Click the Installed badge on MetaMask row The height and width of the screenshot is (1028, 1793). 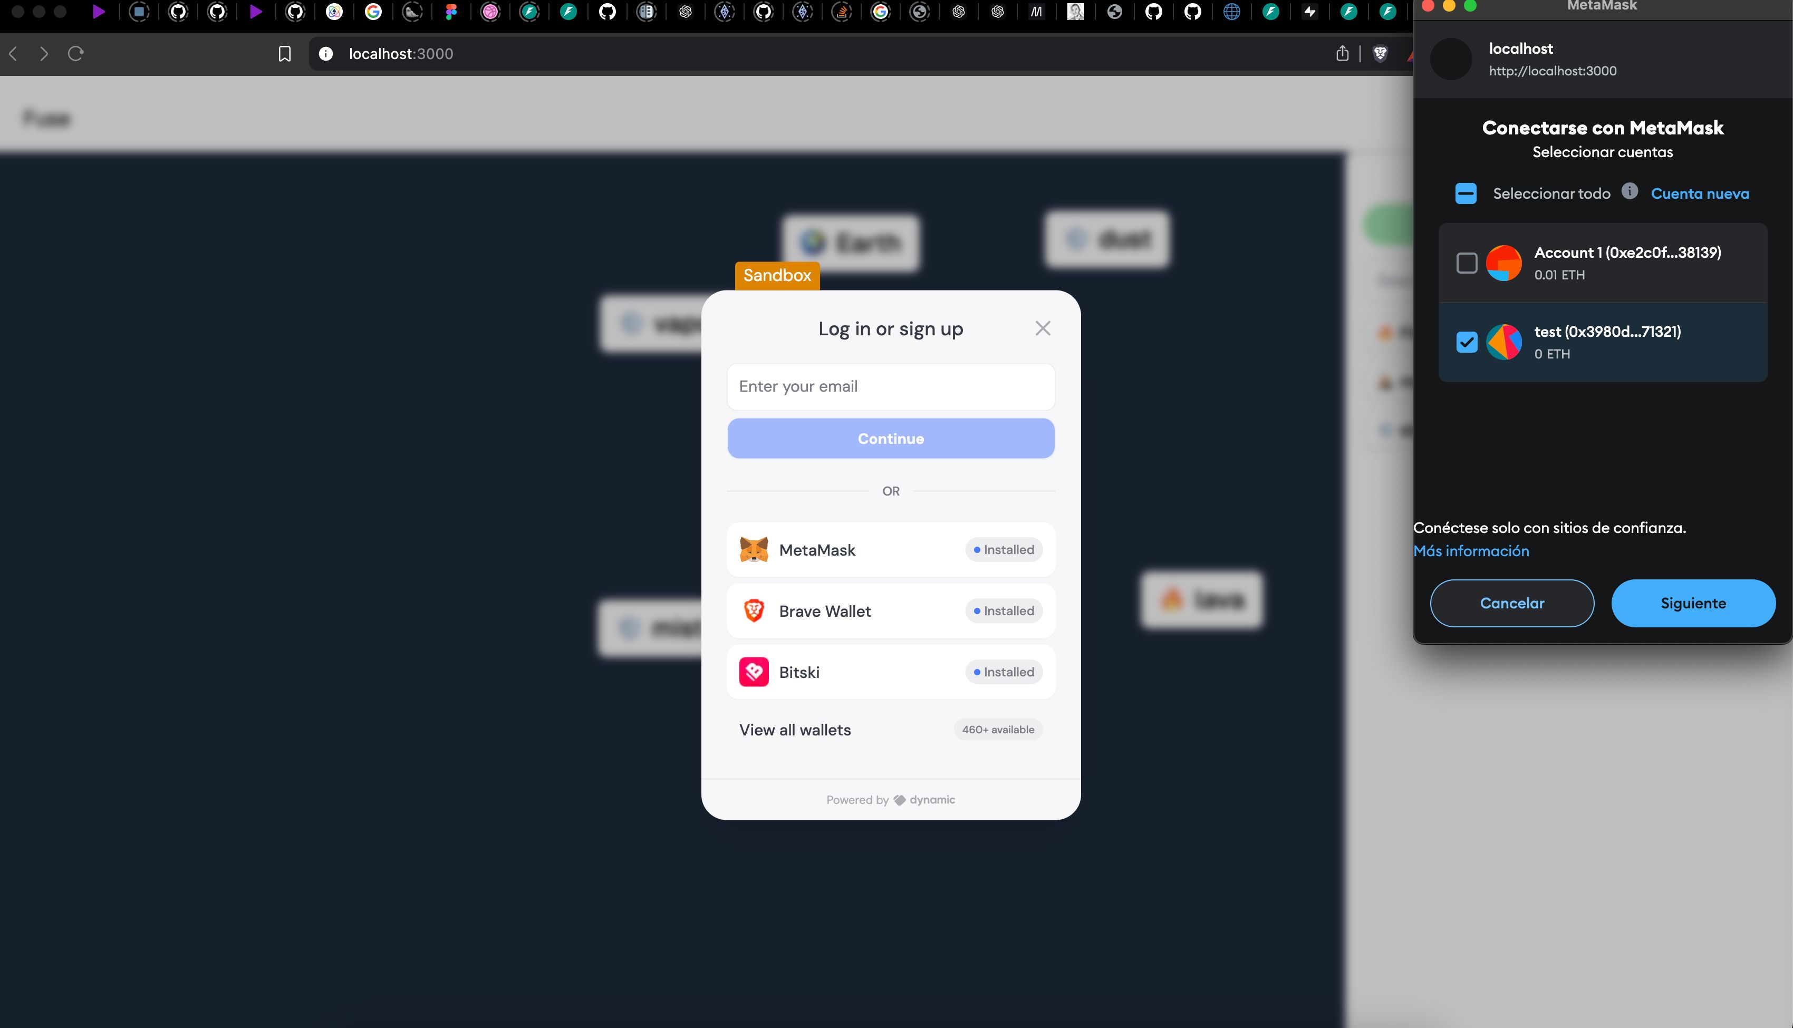click(x=1004, y=549)
